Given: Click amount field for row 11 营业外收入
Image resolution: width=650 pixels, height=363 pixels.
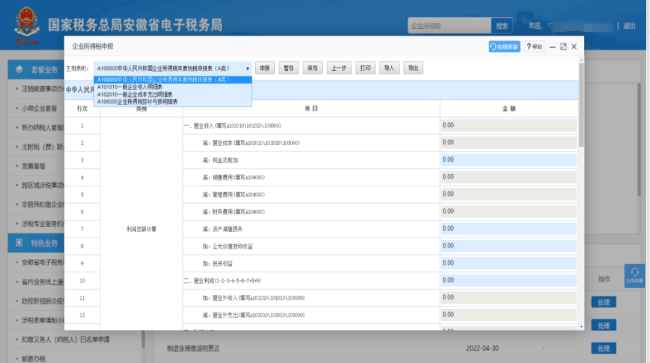Looking at the screenshot, I should click(x=509, y=298).
